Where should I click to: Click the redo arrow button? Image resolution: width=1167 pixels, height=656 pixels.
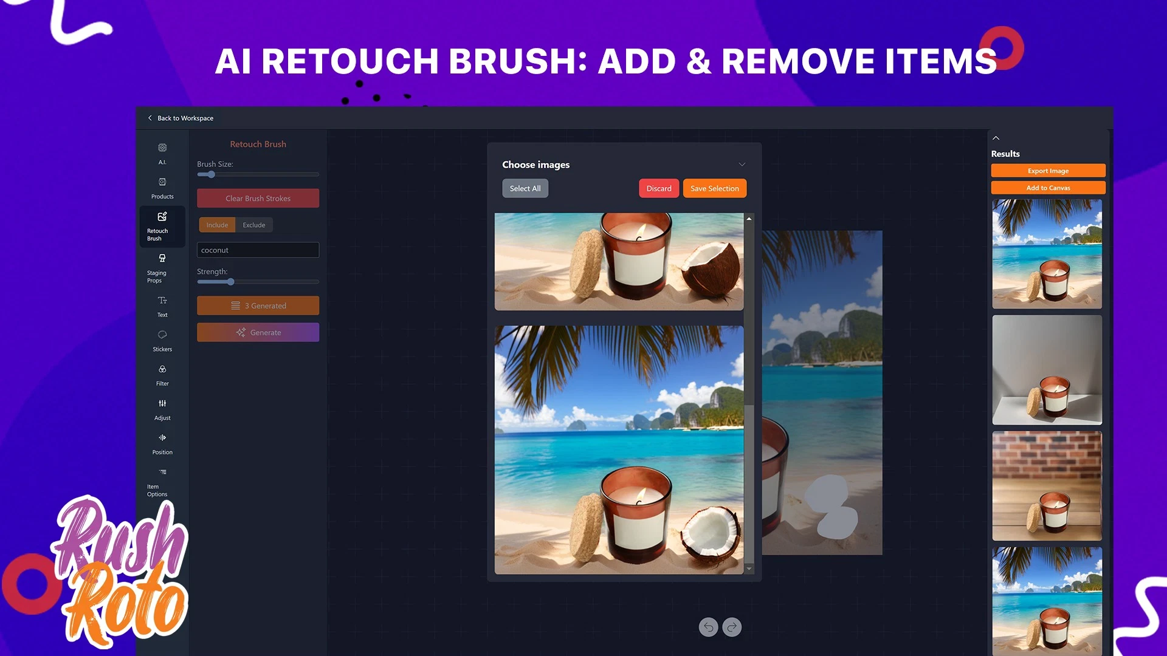click(x=732, y=627)
